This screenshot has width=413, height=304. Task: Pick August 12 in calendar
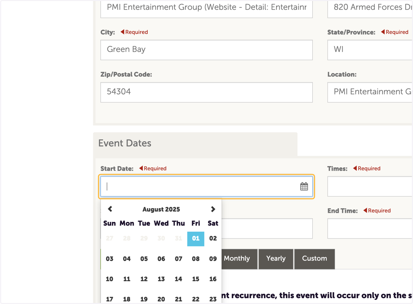click(144, 279)
